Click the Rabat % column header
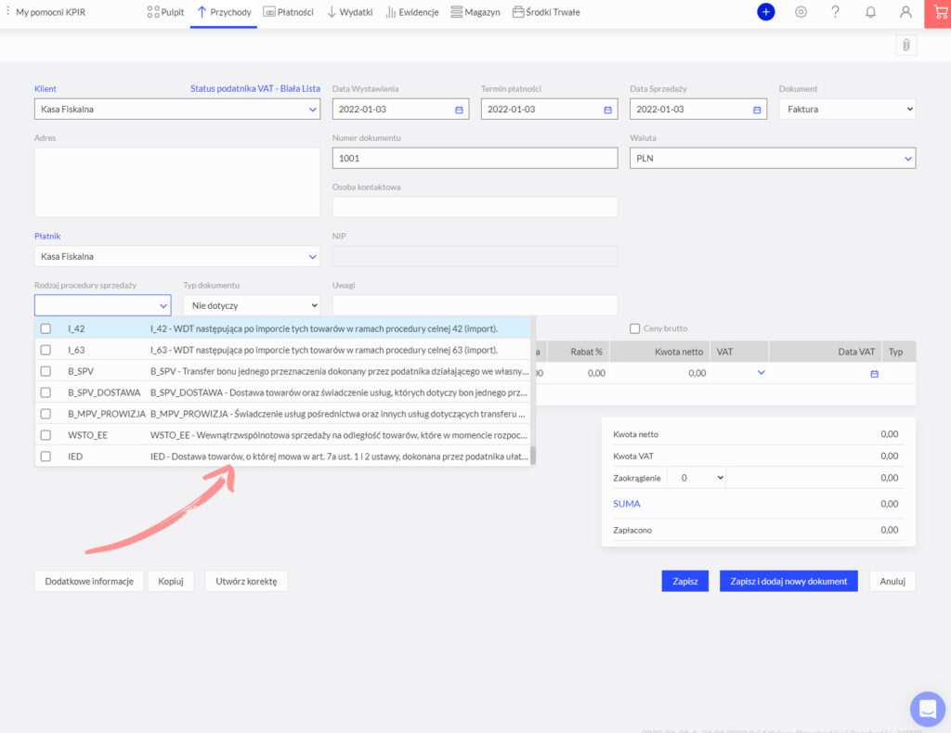951x733 pixels. click(578, 352)
